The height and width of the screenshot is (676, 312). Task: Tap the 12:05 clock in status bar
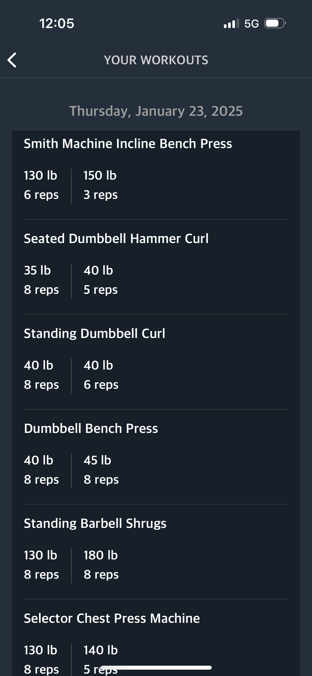coord(57,23)
